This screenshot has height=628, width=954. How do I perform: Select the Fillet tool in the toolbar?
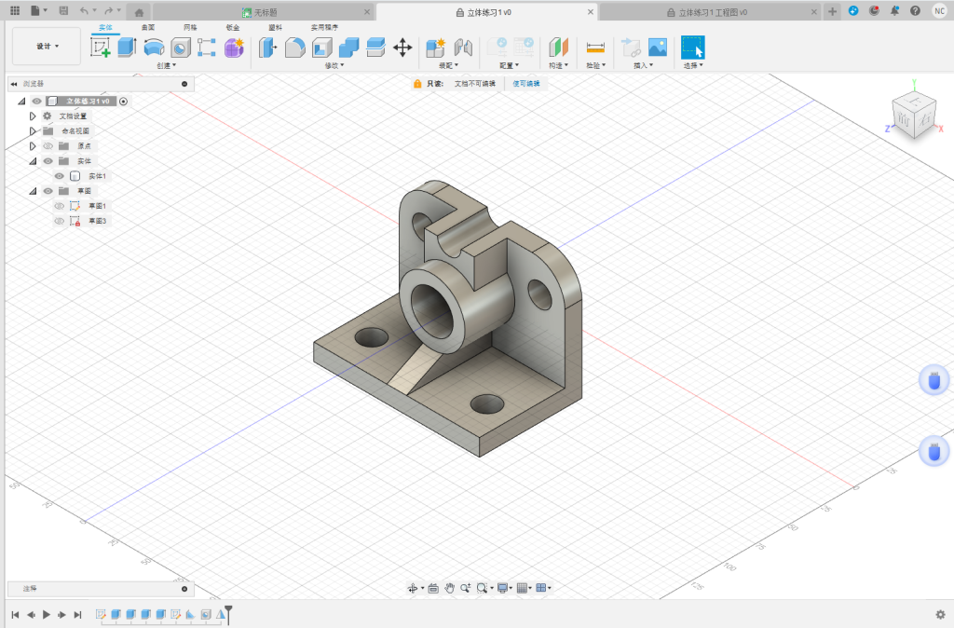pyautogui.click(x=294, y=48)
